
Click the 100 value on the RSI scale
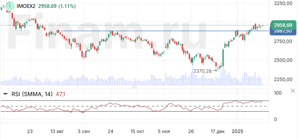278,93
